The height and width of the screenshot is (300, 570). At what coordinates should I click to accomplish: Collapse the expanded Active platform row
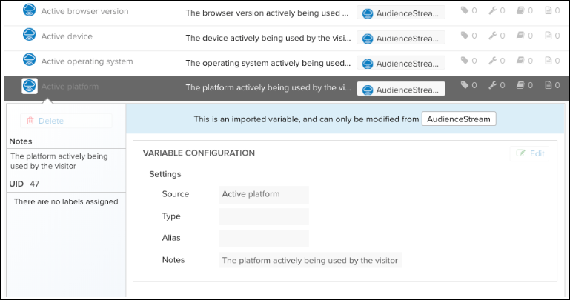point(70,87)
